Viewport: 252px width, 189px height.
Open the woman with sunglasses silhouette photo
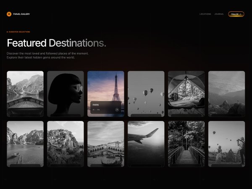point(66,94)
